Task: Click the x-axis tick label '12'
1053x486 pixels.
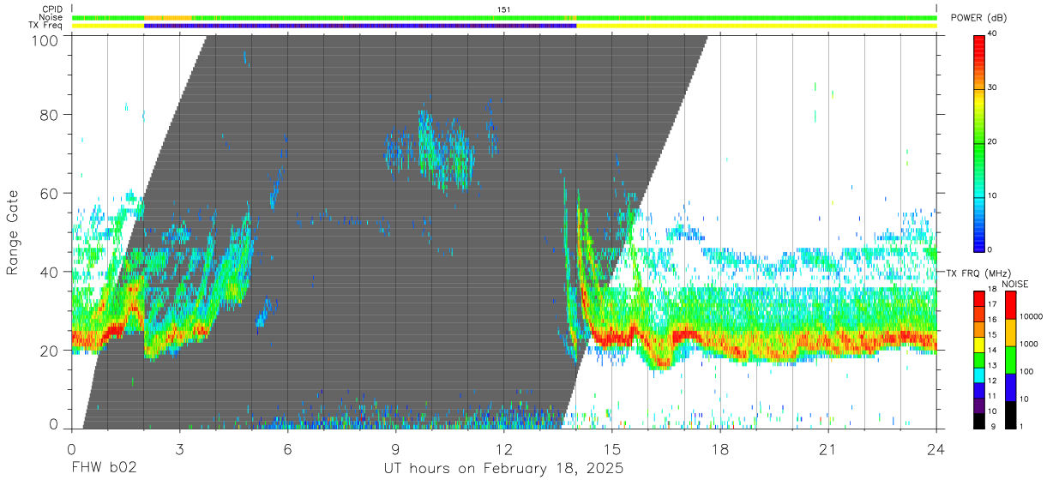Action: click(503, 448)
